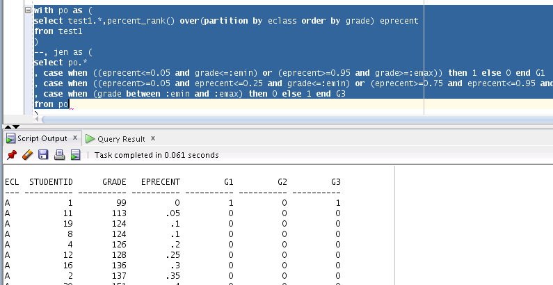
Task: Click student ID 8 in output
Action: click(x=70, y=234)
